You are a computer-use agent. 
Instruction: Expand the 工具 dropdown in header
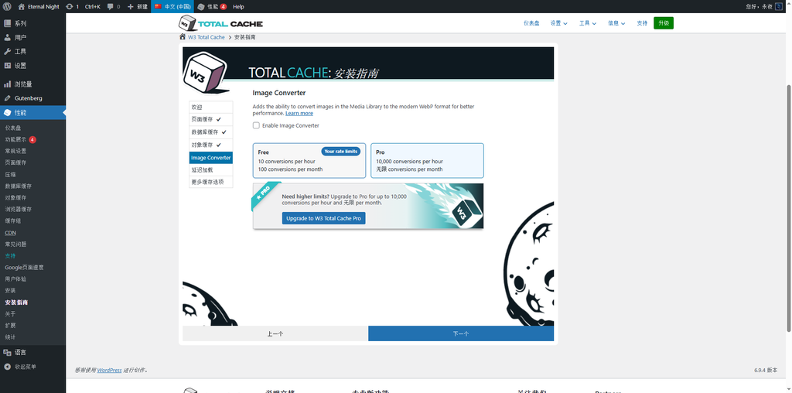tap(588, 23)
